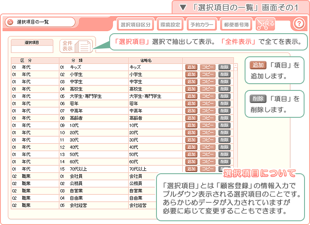The height and width of the screenshot is (225, 310).
Task: Click the 選択項目 filter field
Action: [x=32, y=49]
